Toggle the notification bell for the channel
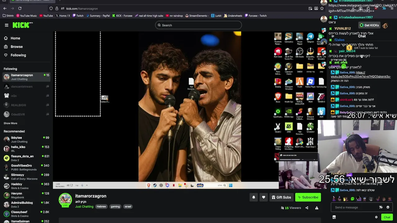This screenshot has width=397, height=223. click(x=254, y=197)
